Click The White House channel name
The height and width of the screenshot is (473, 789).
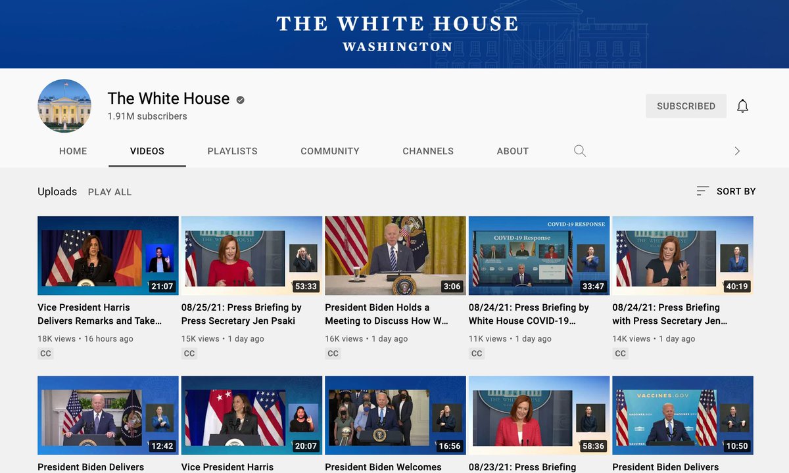[168, 99]
